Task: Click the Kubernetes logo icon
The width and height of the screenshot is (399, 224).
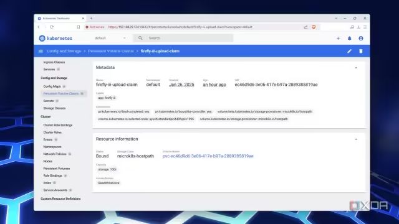Action: point(42,38)
